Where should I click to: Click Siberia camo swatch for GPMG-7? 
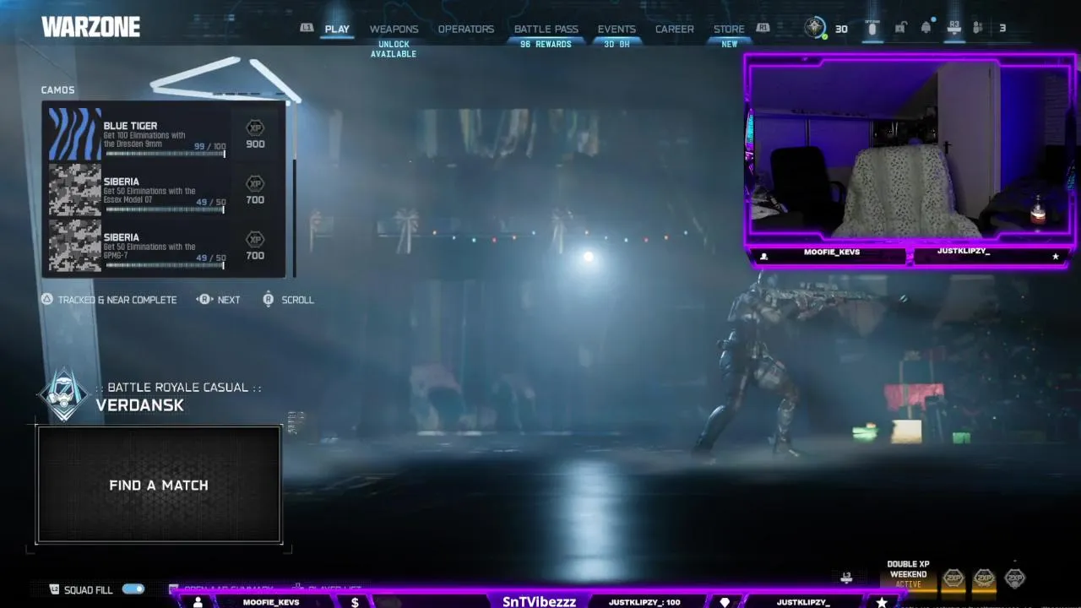74,246
